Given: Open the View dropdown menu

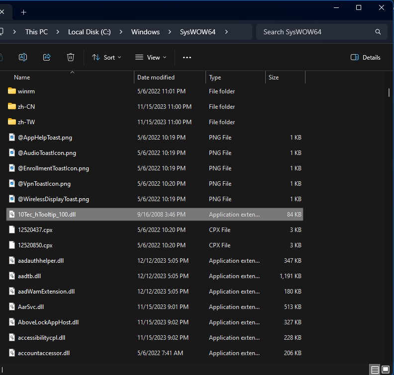Looking at the screenshot, I should tap(151, 58).
